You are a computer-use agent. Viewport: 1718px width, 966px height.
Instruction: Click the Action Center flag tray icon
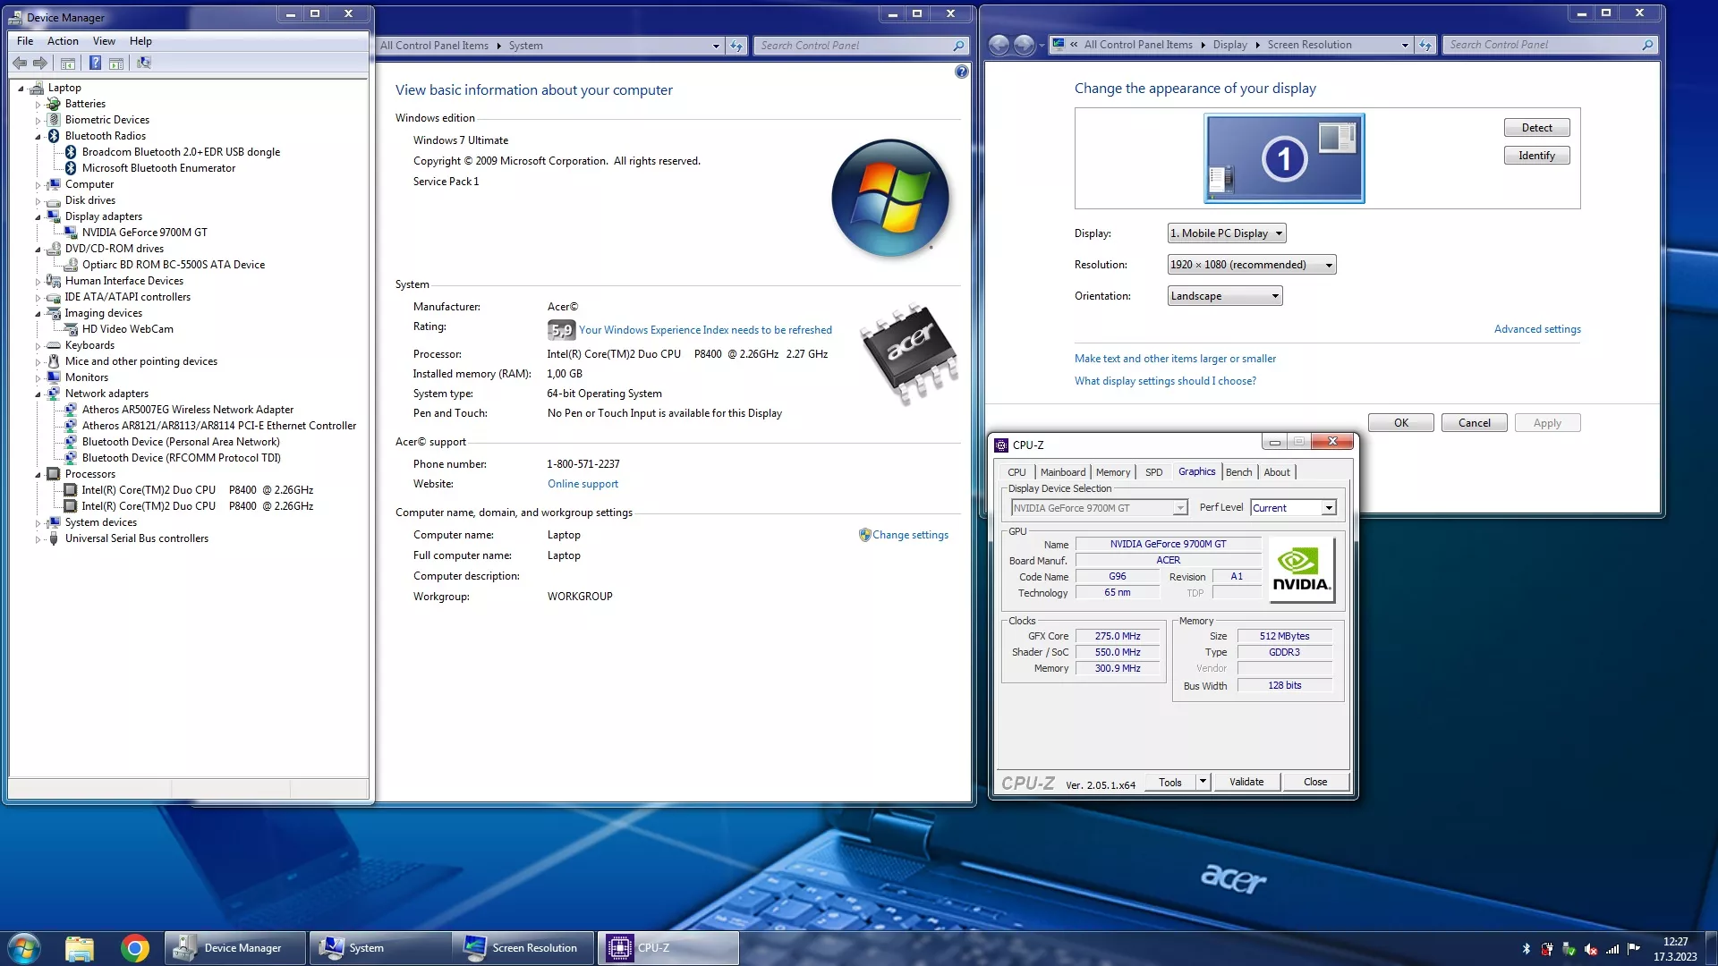1634,949
